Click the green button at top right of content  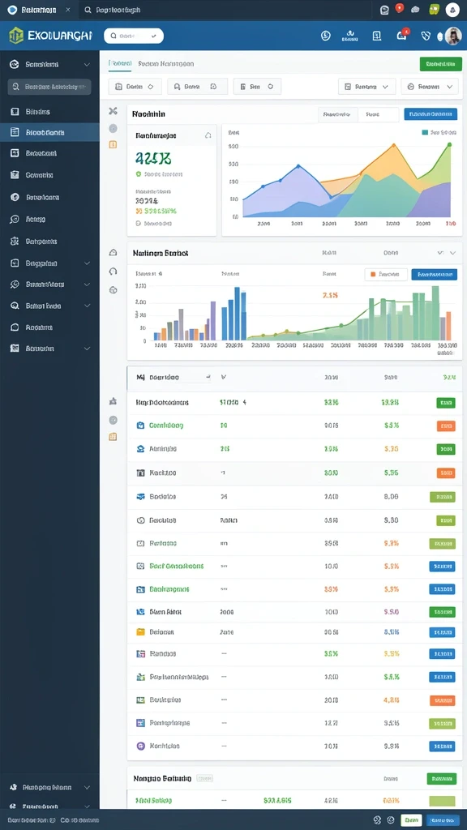[x=440, y=64]
